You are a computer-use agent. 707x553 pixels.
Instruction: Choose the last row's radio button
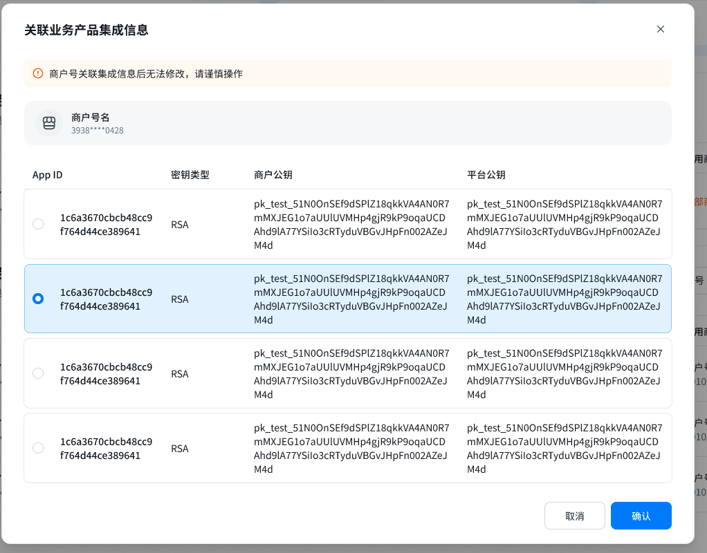pyautogui.click(x=38, y=448)
